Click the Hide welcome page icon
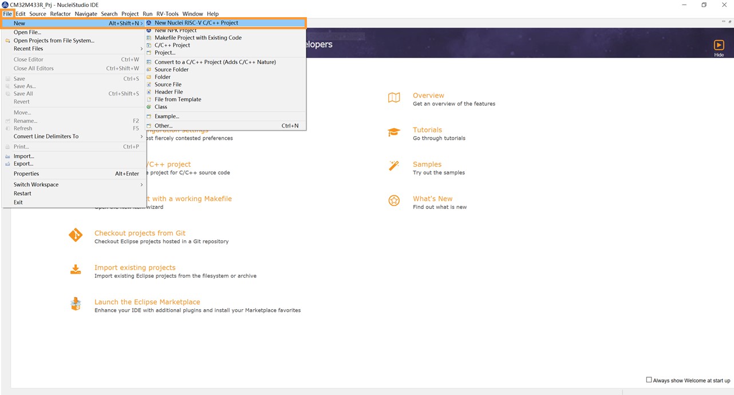734x395 pixels. [x=719, y=45]
